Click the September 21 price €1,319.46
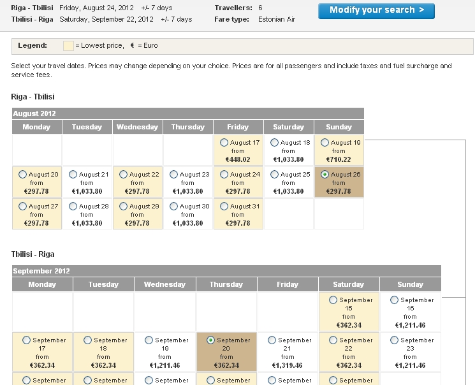The image size is (475, 385). (287, 365)
